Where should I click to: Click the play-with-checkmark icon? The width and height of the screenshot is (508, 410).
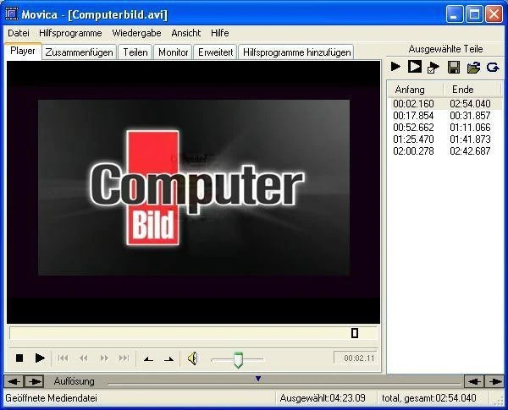pyautogui.click(x=433, y=68)
